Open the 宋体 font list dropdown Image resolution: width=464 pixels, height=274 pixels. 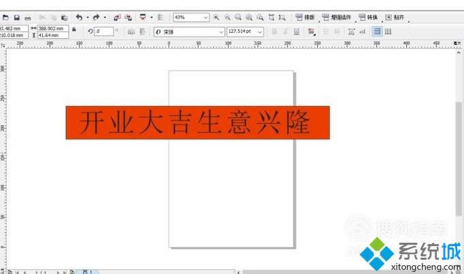(x=221, y=32)
